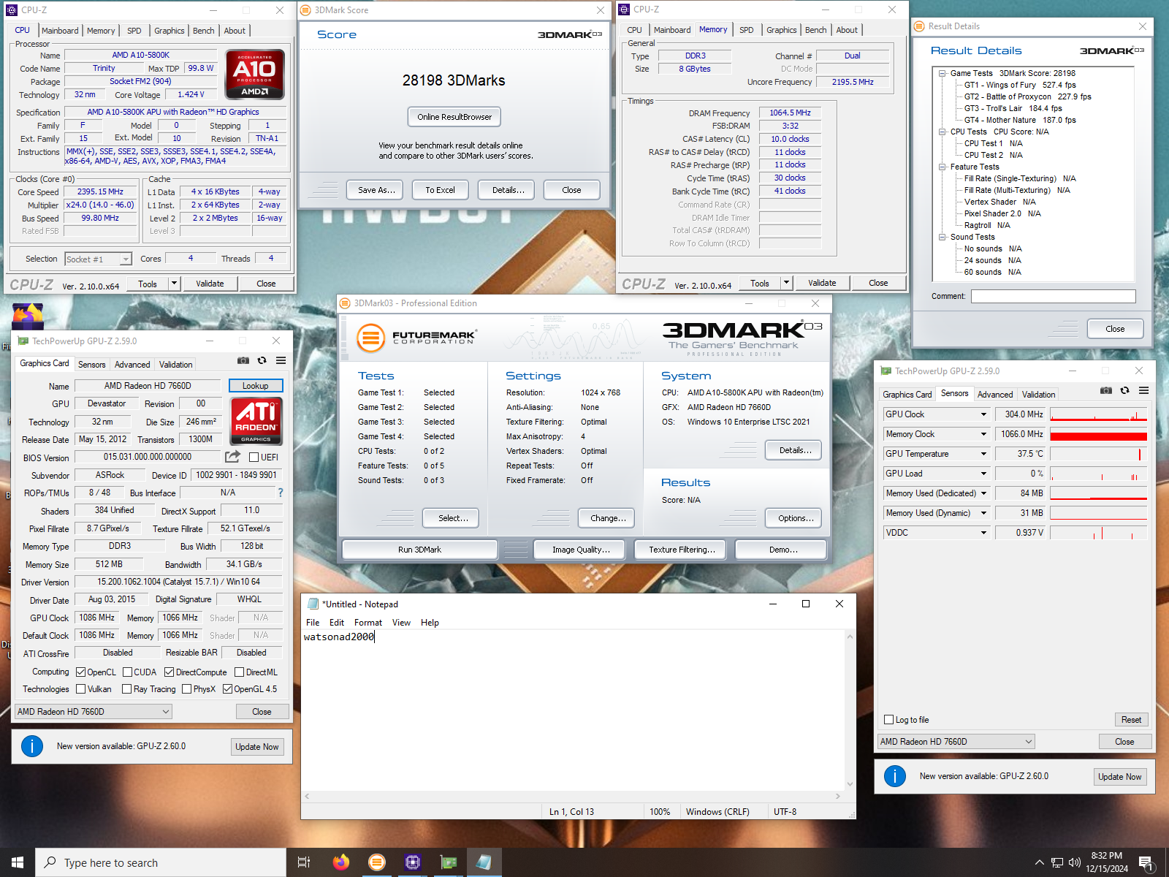Open Format menu in Notepad
Screen dimensions: 1169x877
[368, 623]
